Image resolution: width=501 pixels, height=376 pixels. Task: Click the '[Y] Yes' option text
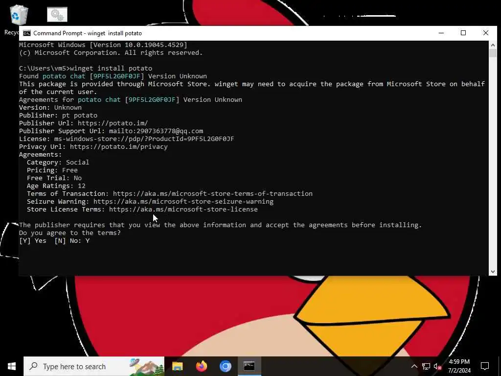pos(33,241)
